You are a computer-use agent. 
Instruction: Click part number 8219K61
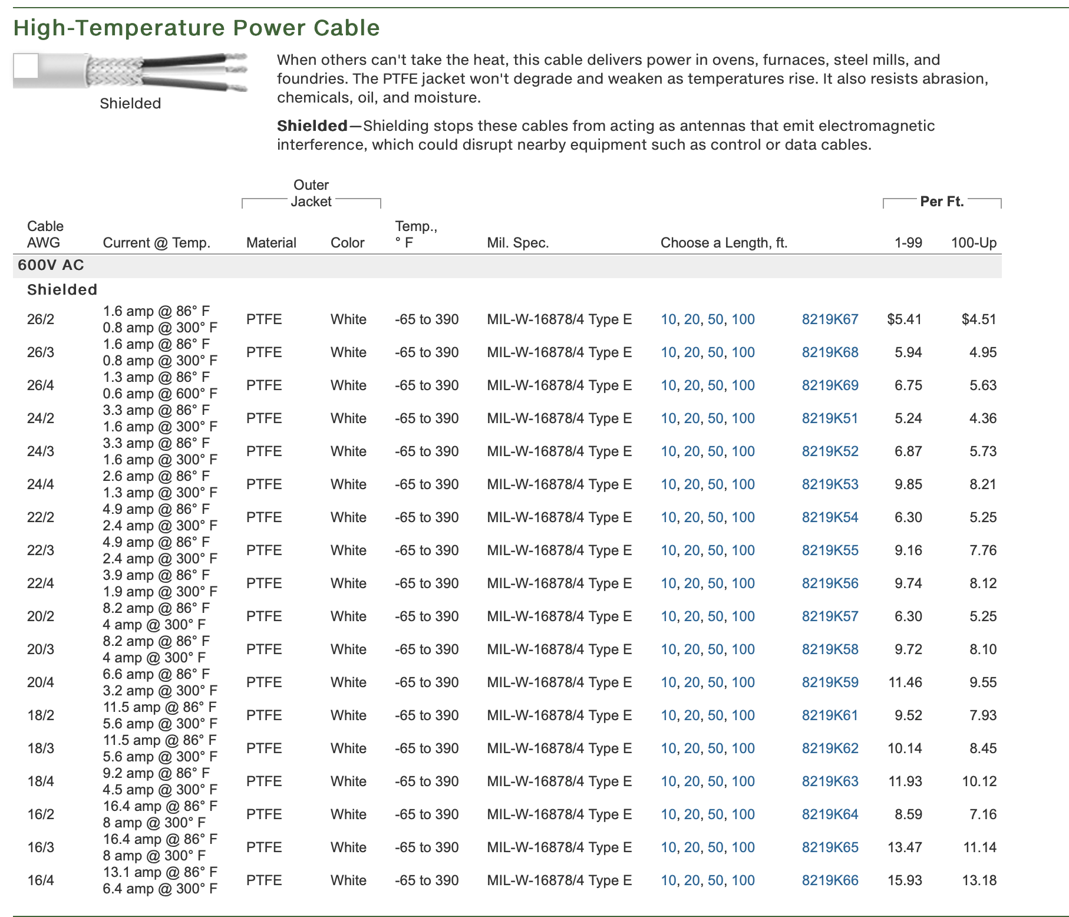(x=830, y=715)
